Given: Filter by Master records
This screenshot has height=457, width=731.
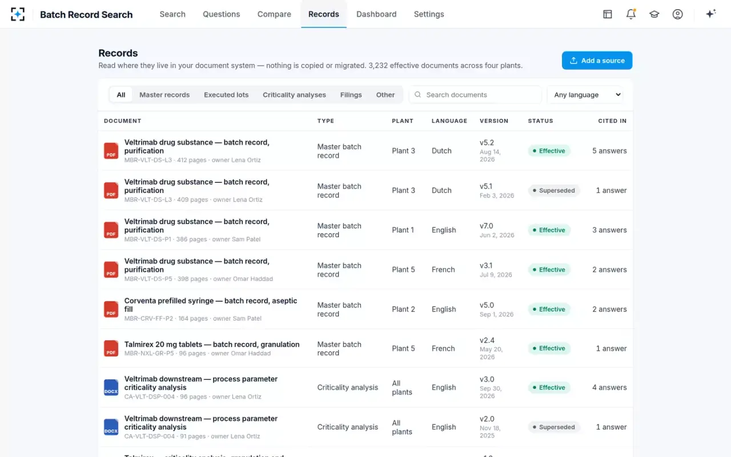Looking at the screenshot, I should [164, 95].
